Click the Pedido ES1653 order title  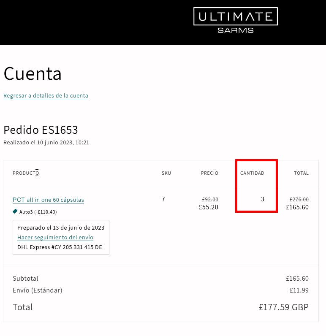tap(41, 130)
